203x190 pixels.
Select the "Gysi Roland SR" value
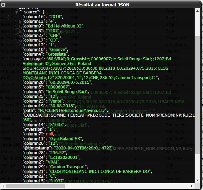(65, 139)
